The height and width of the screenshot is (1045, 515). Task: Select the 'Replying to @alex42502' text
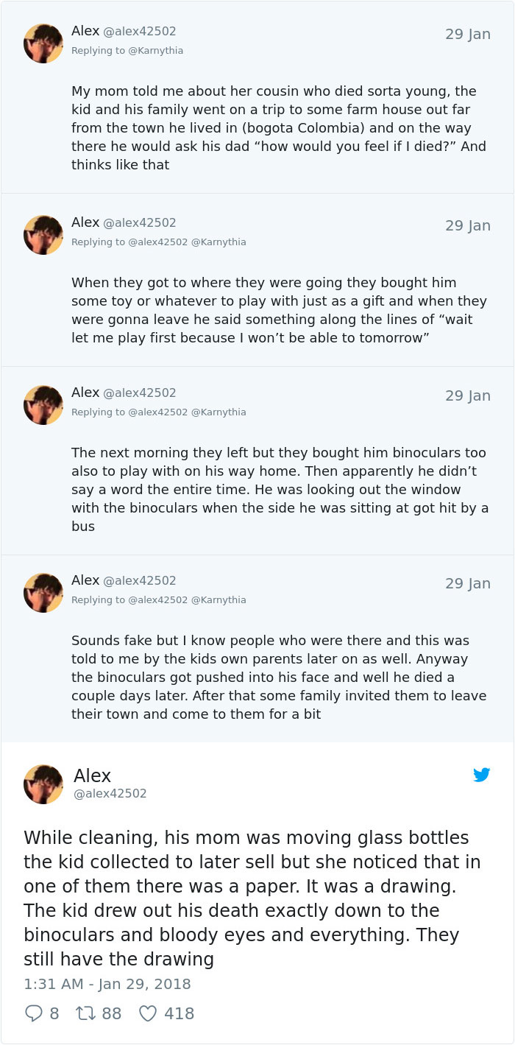tap(129, 242)
